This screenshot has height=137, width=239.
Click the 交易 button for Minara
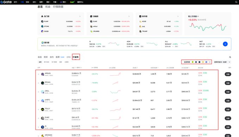coord(228,83)
